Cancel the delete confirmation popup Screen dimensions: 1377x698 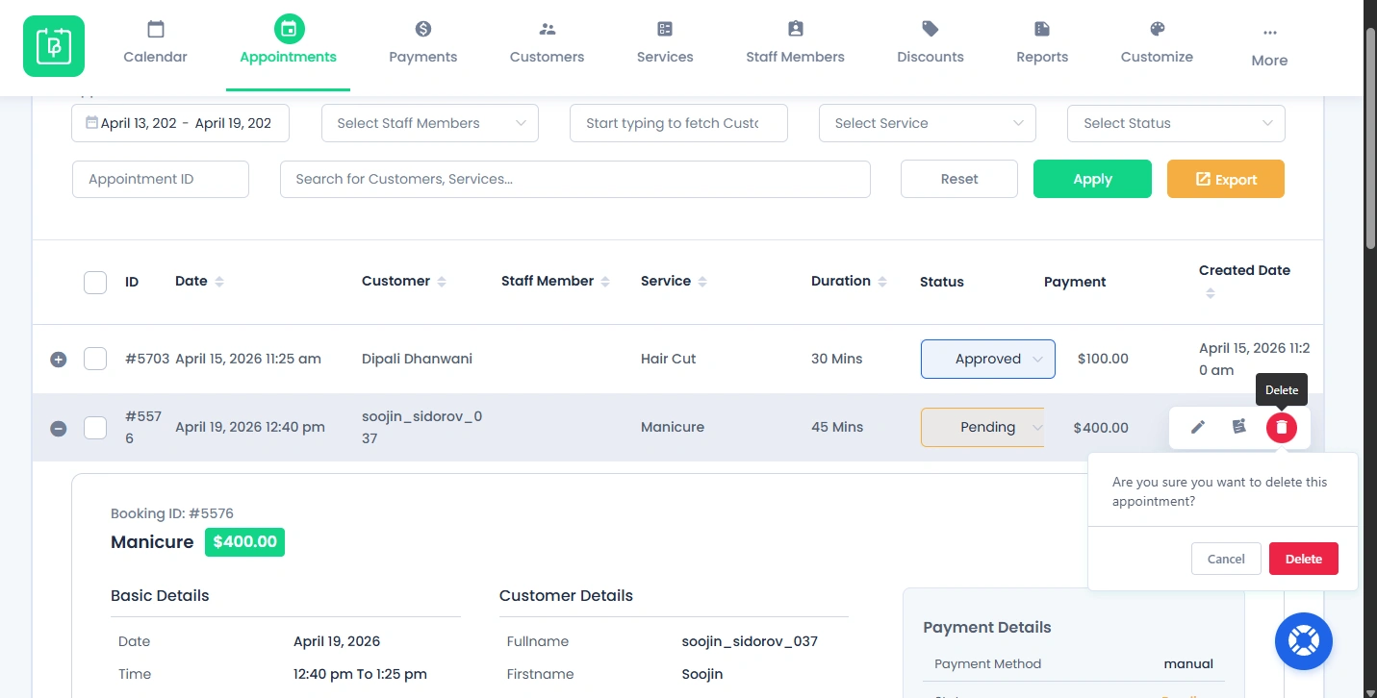click(x=1226, y=559)
